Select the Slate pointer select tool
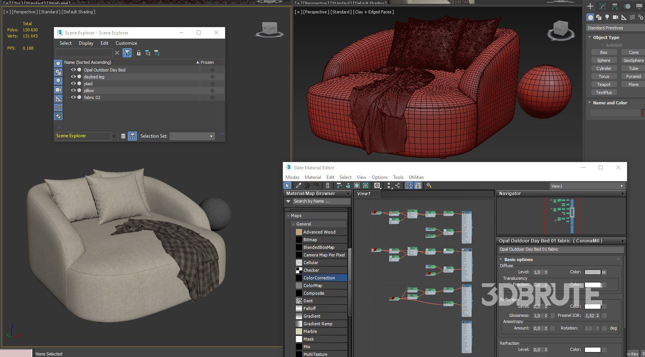This screenshot has width=645, height=357. pos(287,186)
